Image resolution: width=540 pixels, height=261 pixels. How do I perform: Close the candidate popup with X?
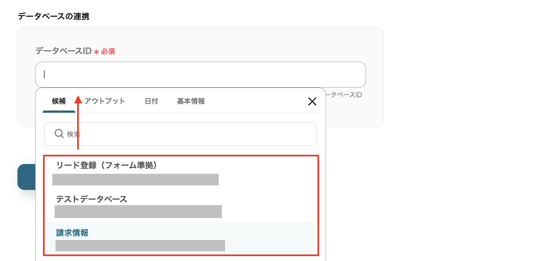312,101
